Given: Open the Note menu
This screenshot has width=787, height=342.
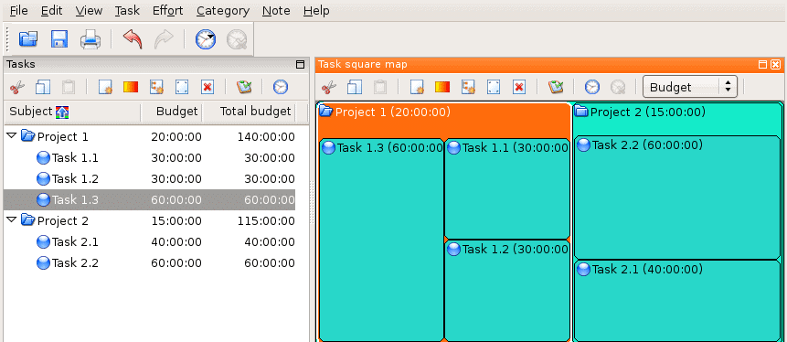Looking at the screenshot, I should coord(276,11).
